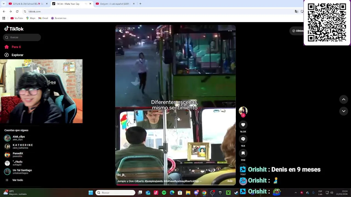Close the Gwiyomi browser tab
The width and height of the screenshot is (351, 197).
pos(134,4)
